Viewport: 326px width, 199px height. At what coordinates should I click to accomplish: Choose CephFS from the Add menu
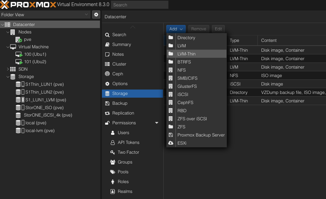pyautogui.click(x=196, y=102)
